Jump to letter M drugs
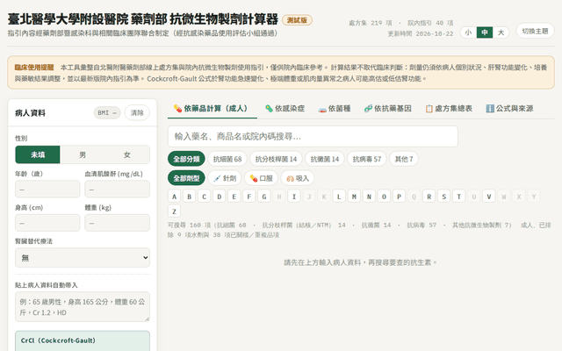Image resolution: width=562 pixels, height=351 pixels. coord(354,197)
